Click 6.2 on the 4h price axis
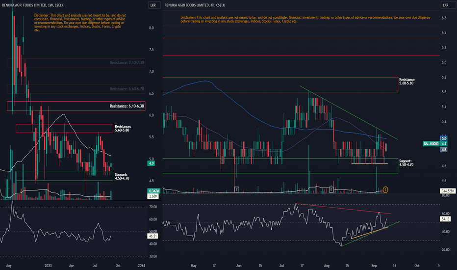The image size is (457, 270). point(444,47)
